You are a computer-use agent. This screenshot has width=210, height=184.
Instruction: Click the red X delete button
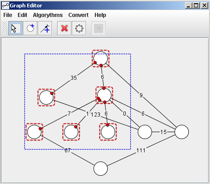pyautogui.click(x=64, y=28)
